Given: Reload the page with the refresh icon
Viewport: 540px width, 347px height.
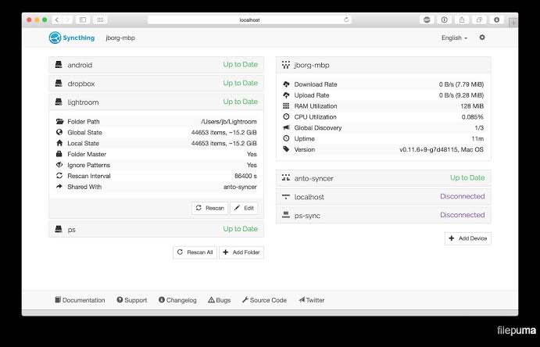Looking at the screenshot, I should 346,20.
